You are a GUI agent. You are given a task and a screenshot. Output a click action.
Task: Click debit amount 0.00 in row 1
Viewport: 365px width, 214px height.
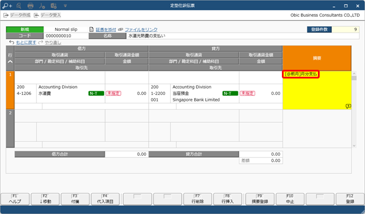tap(142, 94)
